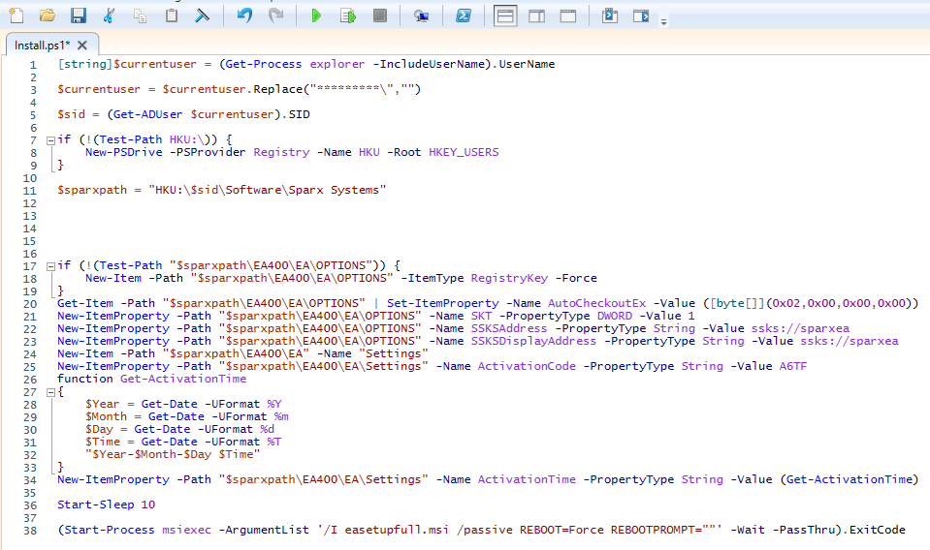Screen dimensions: 930x550
Task: Collapse the Get-ActivationTime function body
Action: (x=49, y=391)
